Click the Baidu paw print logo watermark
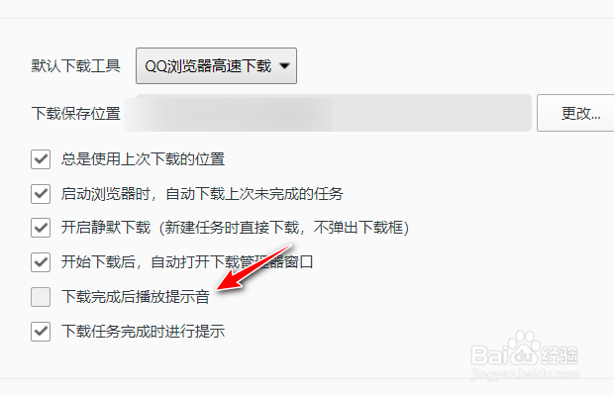The width and height of the screenshot is (614, 396). click(524, 348)
